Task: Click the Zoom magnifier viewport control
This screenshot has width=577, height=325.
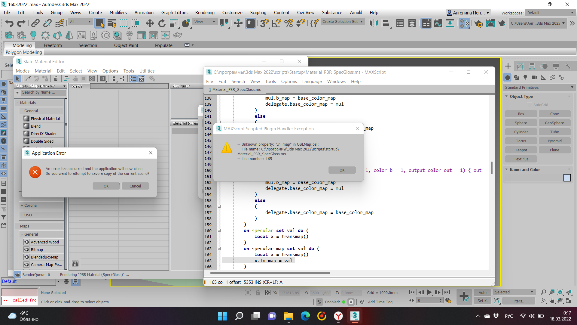Action: (543, 292)
